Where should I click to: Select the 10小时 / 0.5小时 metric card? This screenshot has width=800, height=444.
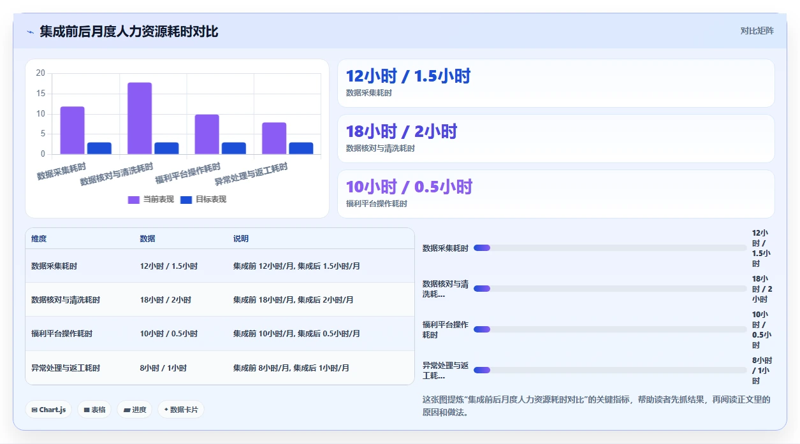point(556,194)
